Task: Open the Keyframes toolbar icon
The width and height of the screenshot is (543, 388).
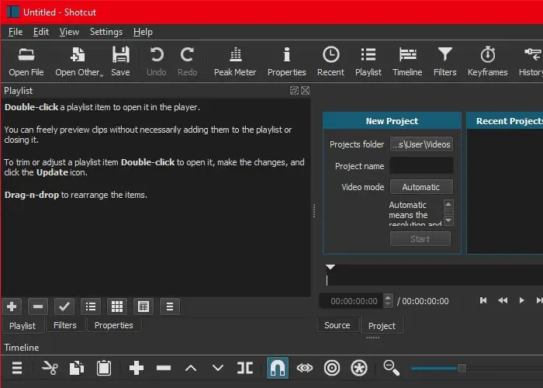Action: pyautogui.click(x=488, y=61)
